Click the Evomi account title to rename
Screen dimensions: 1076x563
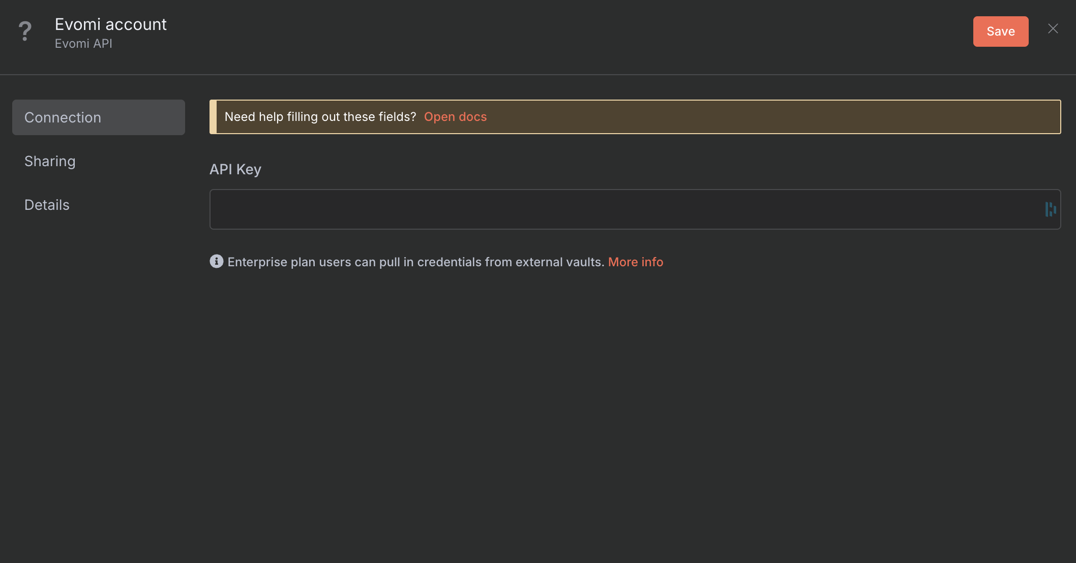[110, 24]
